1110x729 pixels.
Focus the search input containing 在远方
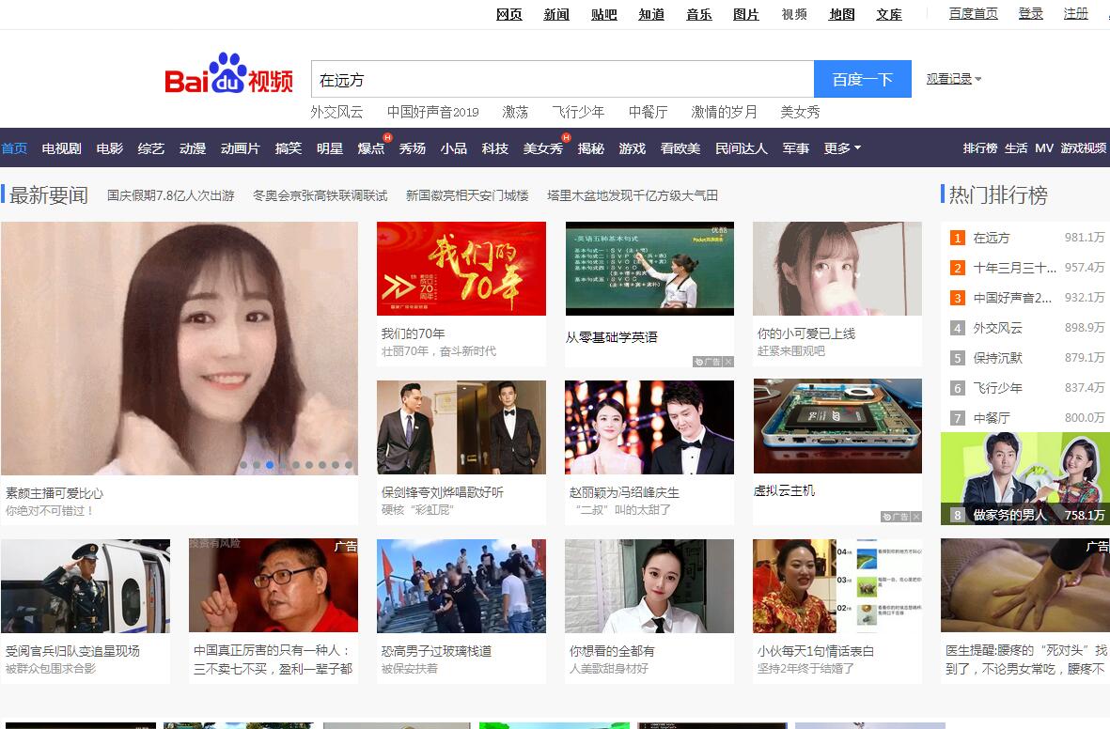563,79
